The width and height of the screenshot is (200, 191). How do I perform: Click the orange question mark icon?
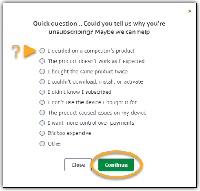click(16, 51)
